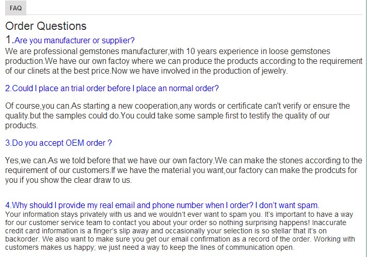Click the last line about communication open

click(150, 247)
